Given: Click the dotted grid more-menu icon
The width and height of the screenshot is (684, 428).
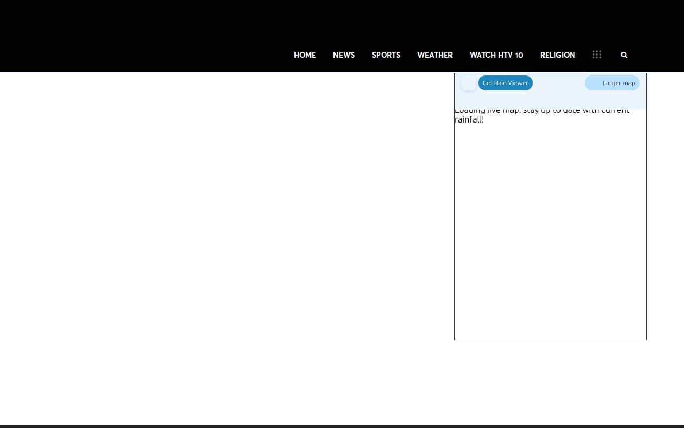Looking at the screenshot, I should tap(597, 55).
